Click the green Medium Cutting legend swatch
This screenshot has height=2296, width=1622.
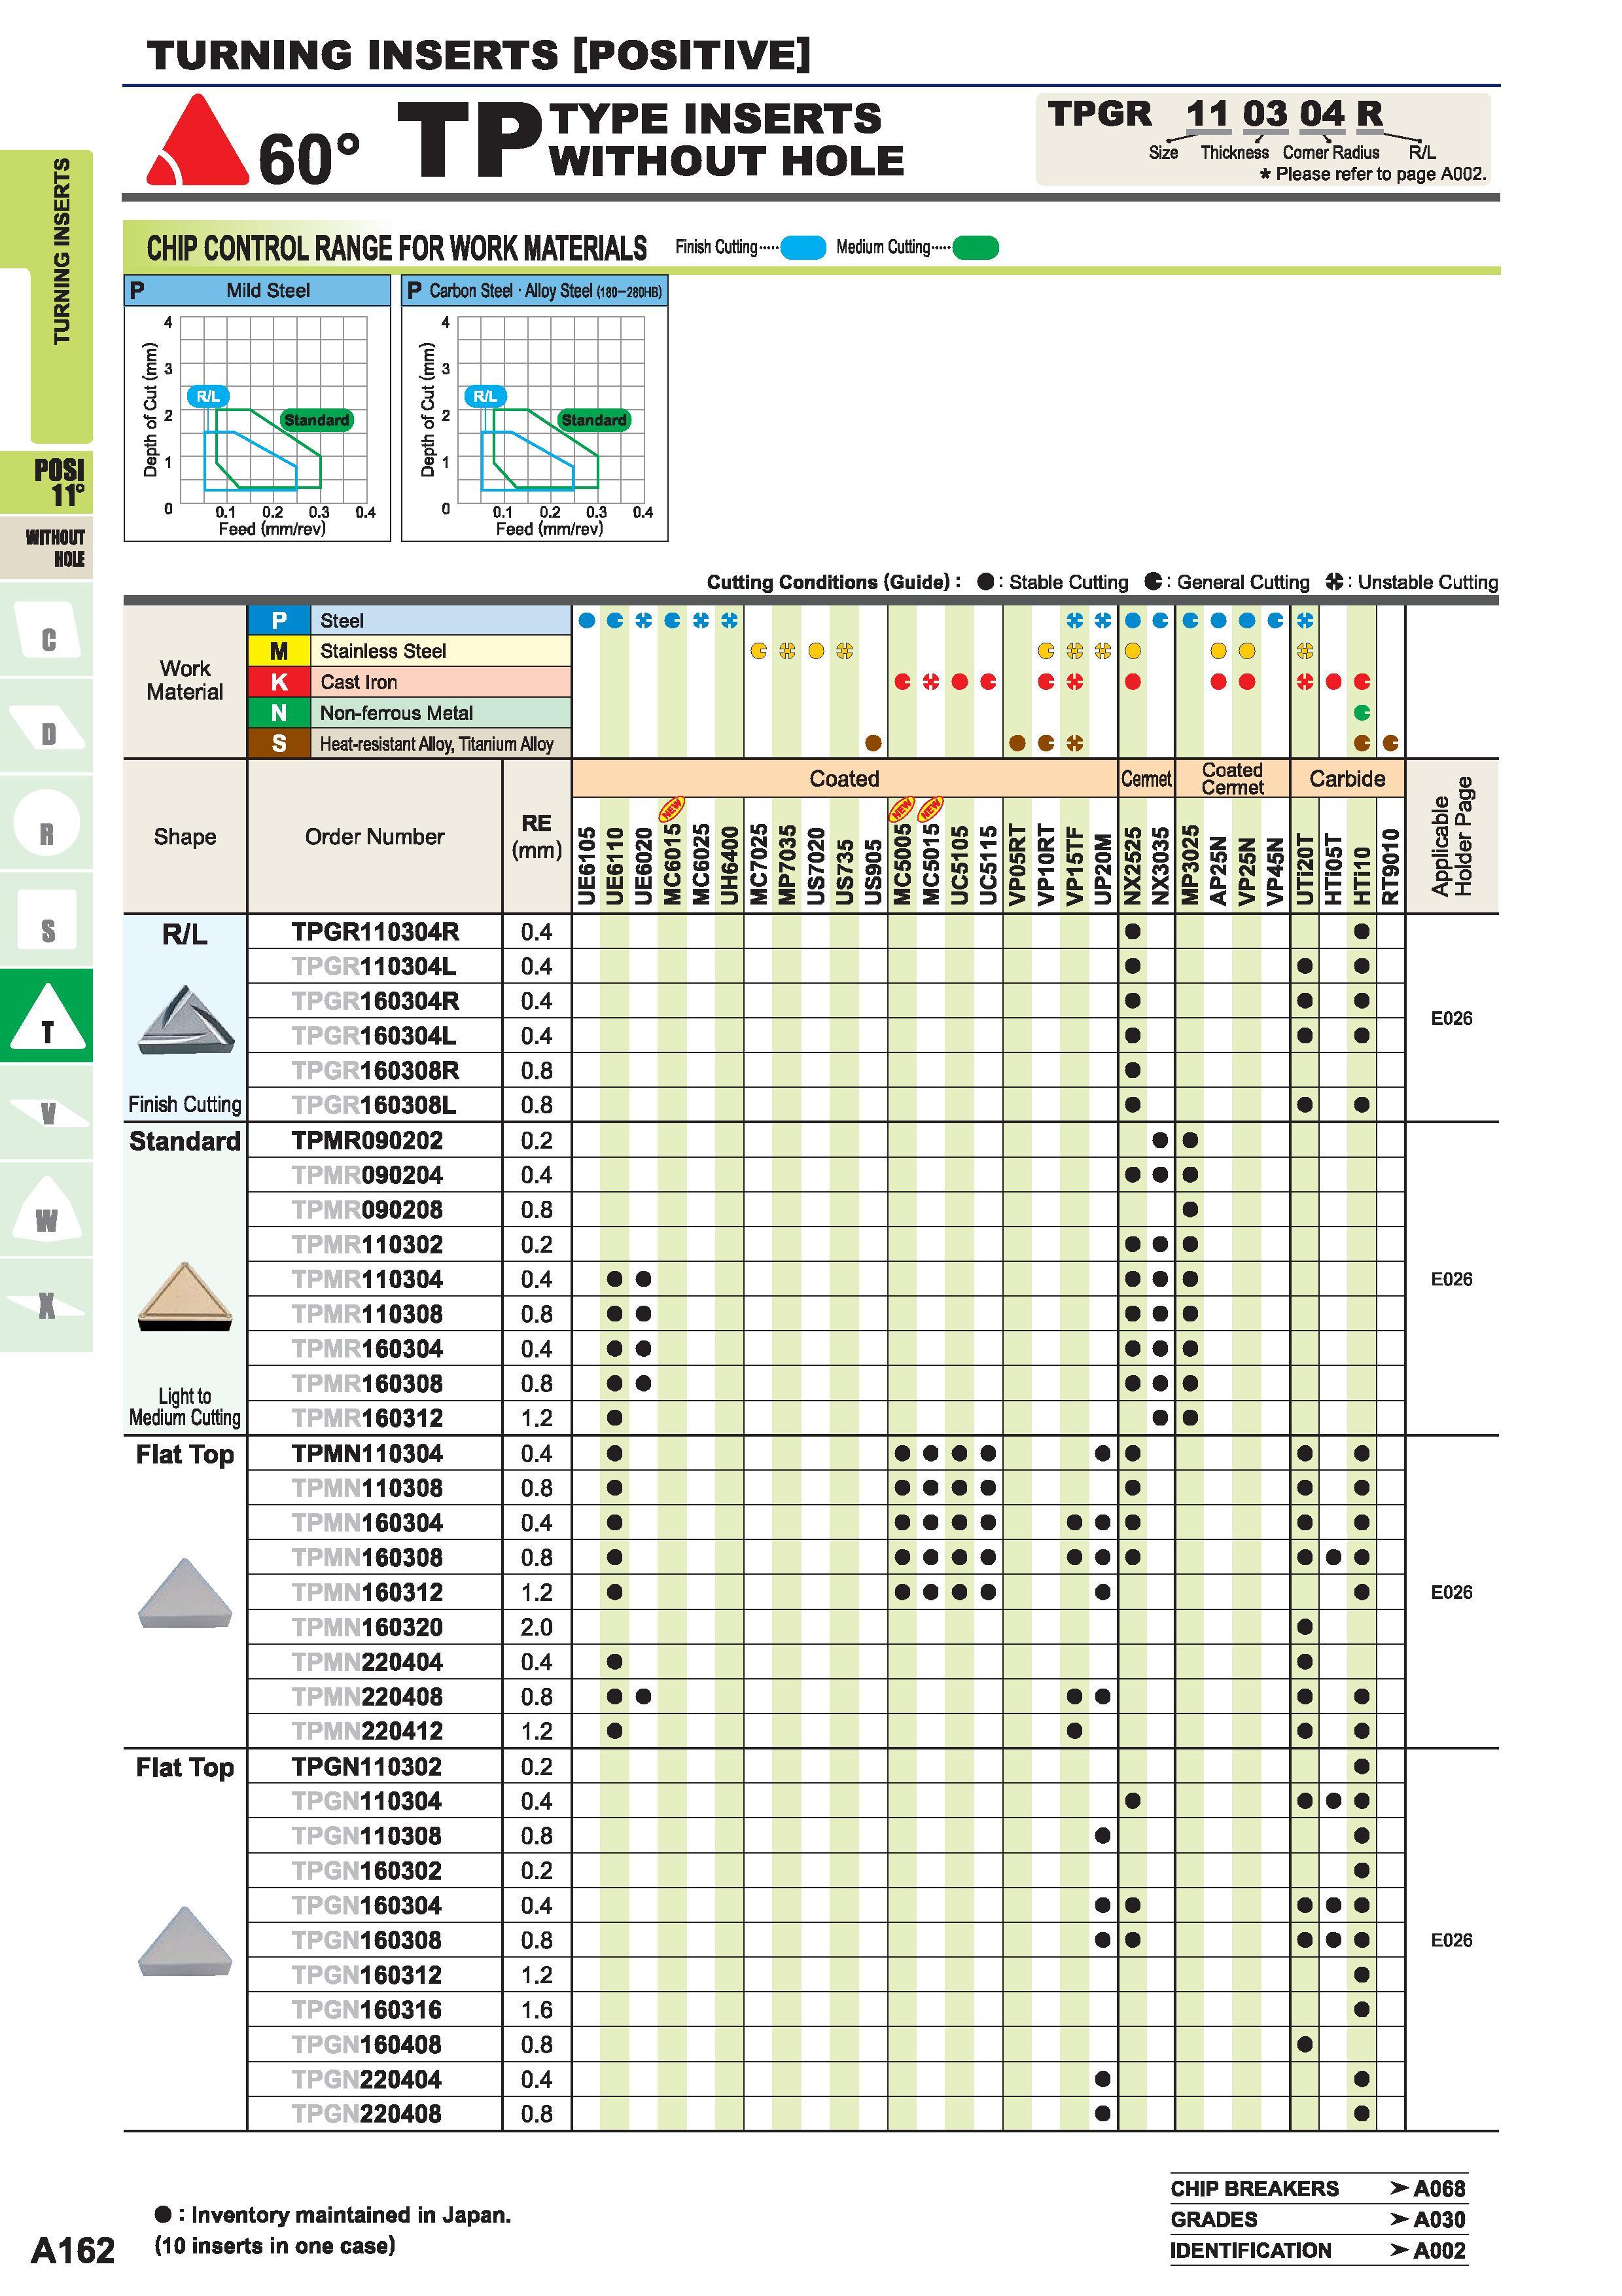pos(976,247)
